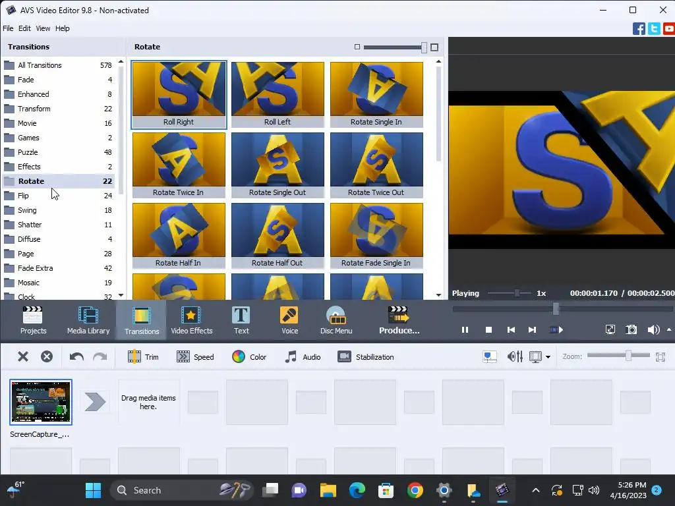Viewport: 675px width, 506px height.
Task: Open the Edit menu
Action: tap(24, 28)
